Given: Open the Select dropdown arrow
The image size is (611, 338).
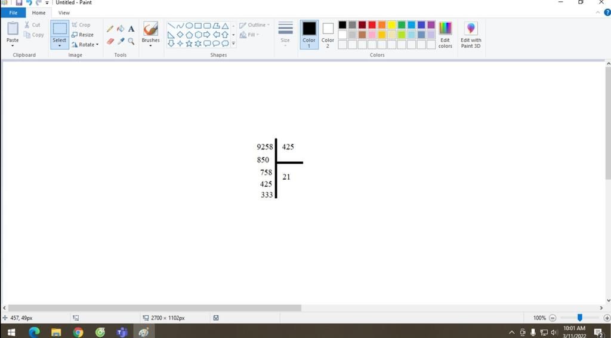Looking at the screenshot, I should pos(59,46).
